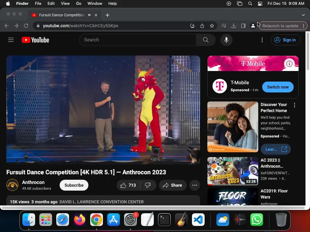Viewport: 310px width, 232px height.
Task: Open the Help menu
Action: pos(113,4)
